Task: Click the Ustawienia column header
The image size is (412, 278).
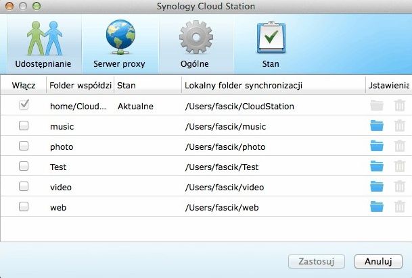Action: (x=389, y=86)
